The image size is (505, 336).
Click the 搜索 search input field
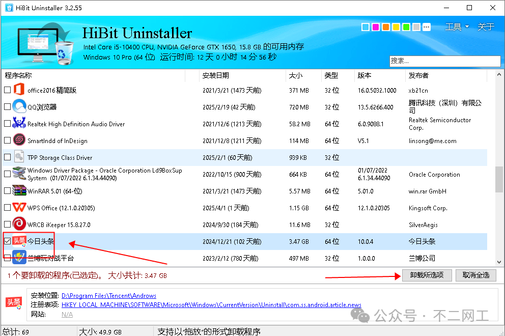coord(445,61)
